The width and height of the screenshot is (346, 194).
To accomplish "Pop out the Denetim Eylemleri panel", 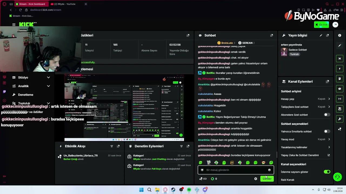I will click(188, 146).
